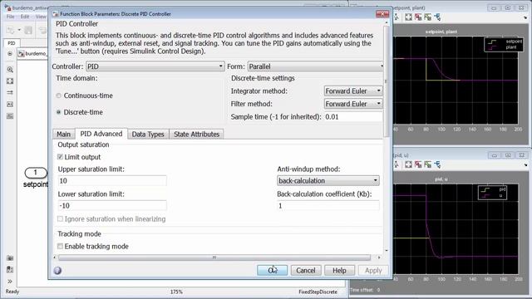Expand the palette with the double-chevron icon
532x299 pixels.
[10, 281]
